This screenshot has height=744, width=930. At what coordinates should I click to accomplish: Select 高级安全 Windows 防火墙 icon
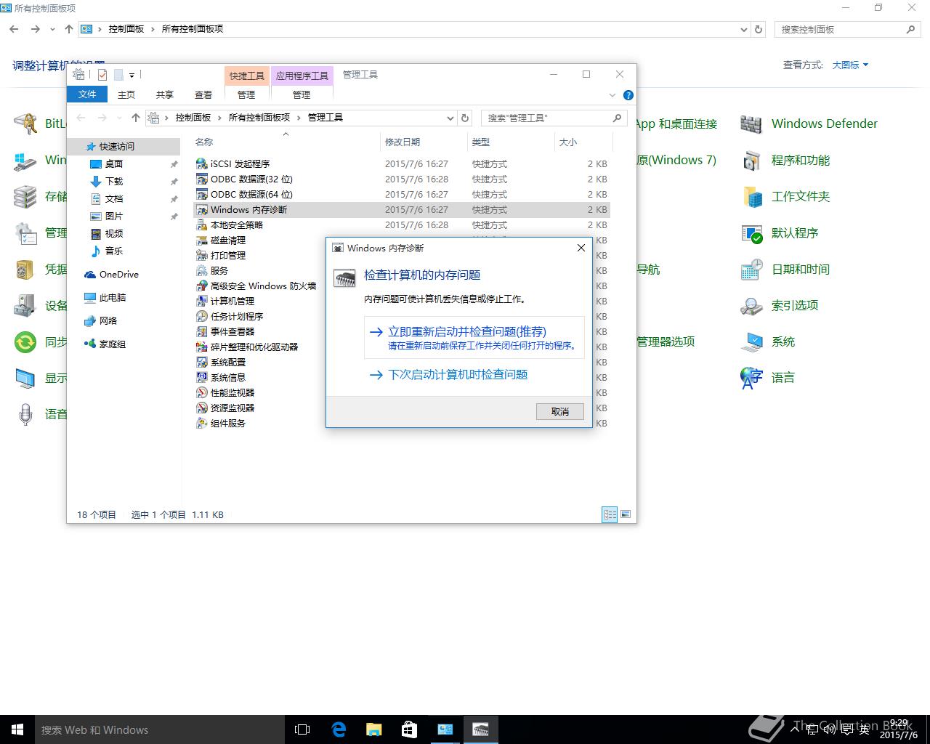(x=202, y=286)
